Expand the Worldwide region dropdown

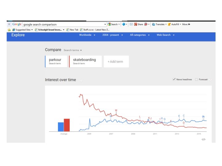[x=87, y=35]
